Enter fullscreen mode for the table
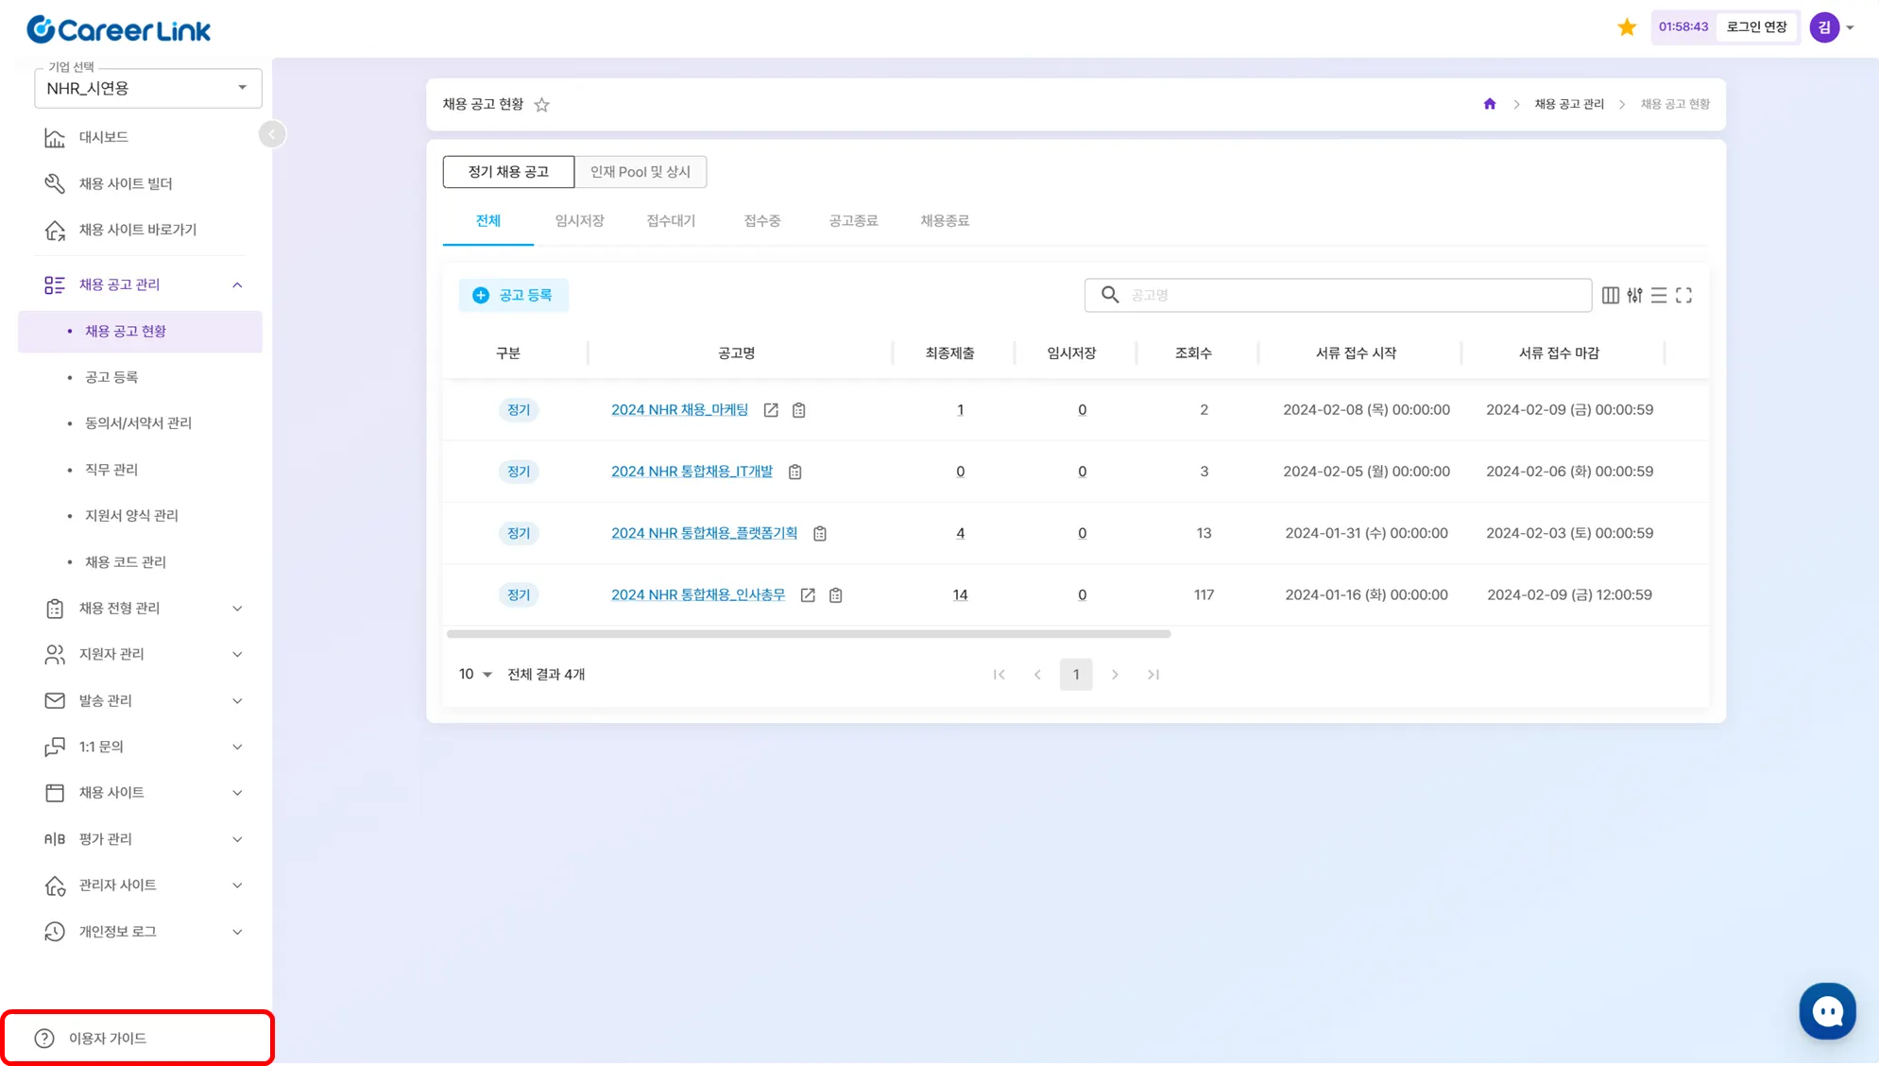 pos(1683,296)
